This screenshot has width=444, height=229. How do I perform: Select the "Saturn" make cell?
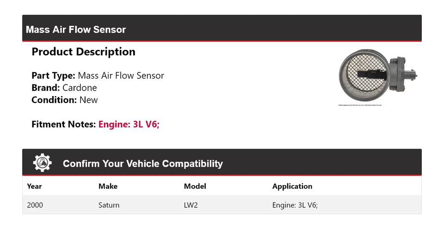pyautogui.click(x=109, y=205)
